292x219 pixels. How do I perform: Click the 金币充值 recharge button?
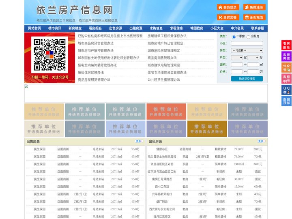254,17
